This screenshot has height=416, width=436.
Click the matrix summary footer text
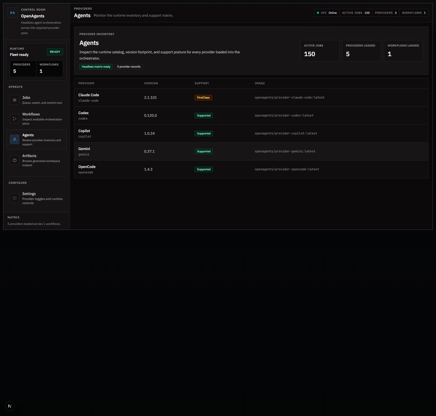click(34, 224)
